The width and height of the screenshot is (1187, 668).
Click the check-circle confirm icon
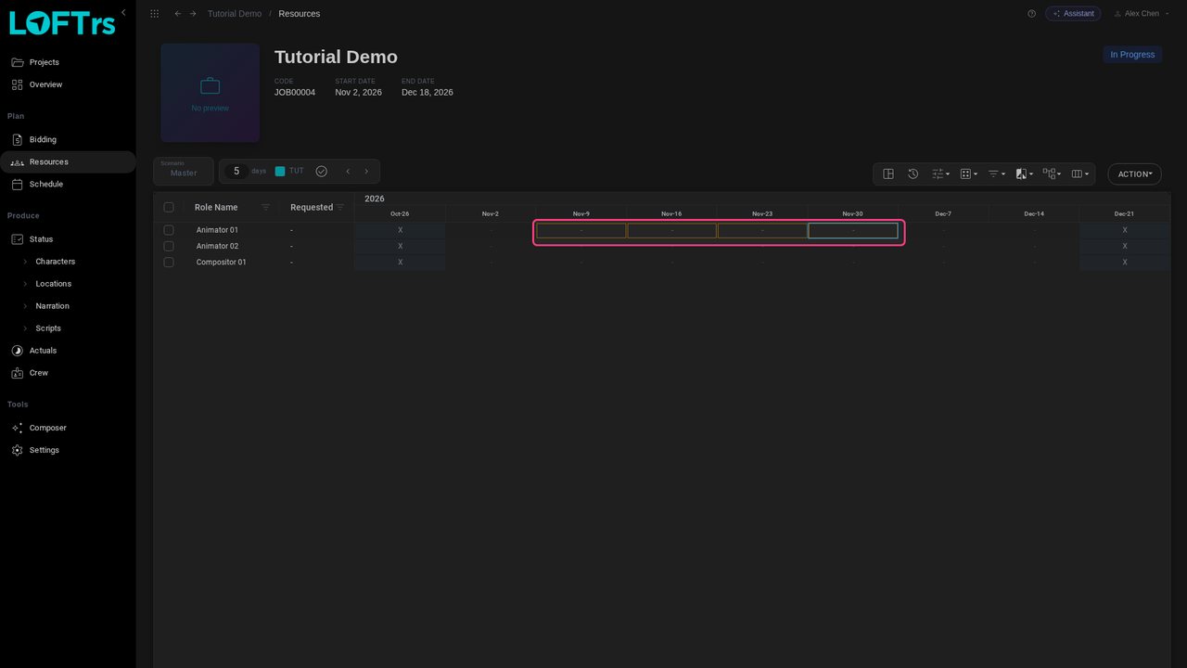[322, 172]
